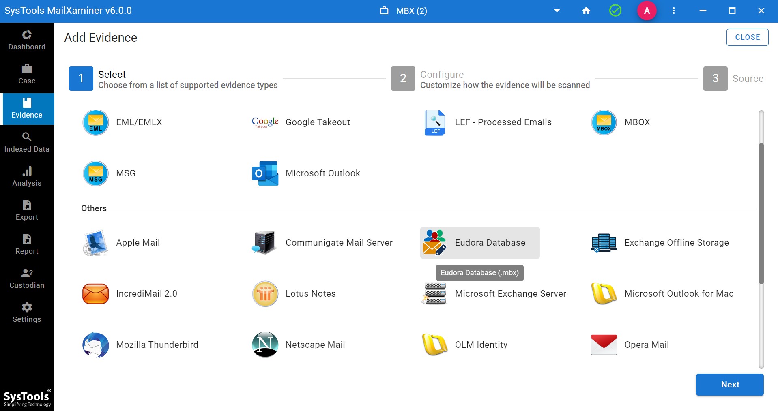
Task: Click the green checkmark status icon
Action: 615,11
